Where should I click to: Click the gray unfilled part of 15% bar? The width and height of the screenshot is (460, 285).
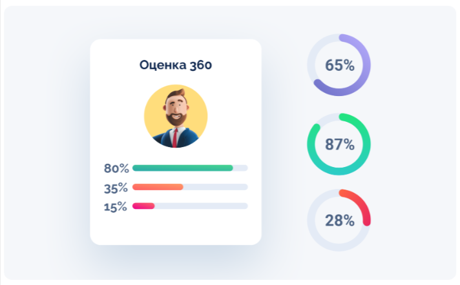(201, 206)
